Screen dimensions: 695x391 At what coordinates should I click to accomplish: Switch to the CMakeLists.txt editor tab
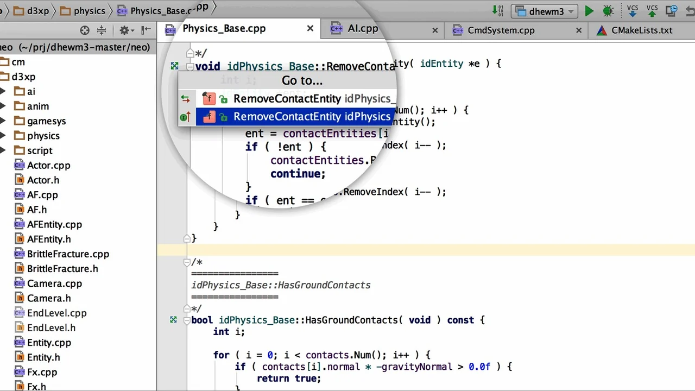(642, 30)
